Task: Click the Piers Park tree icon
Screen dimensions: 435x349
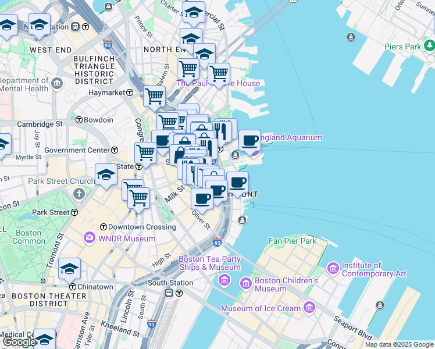Action: [x=430, y=45]
